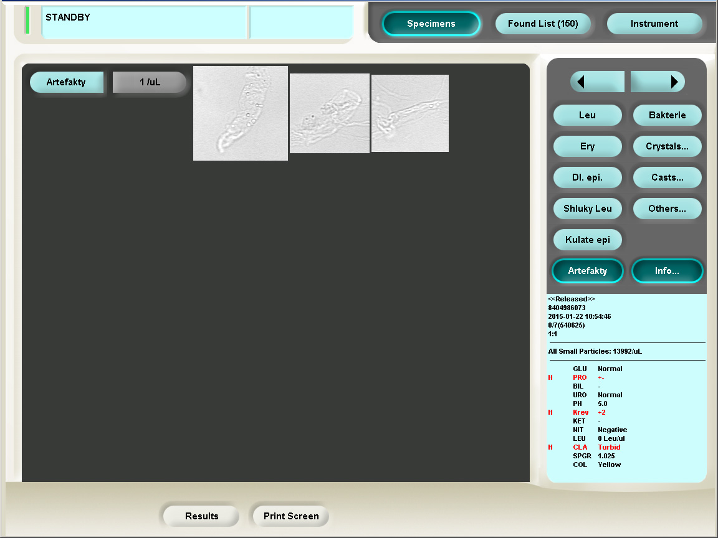Select the Bakterie category button
Screen dimensions: 718x538
tap(667, 115)
